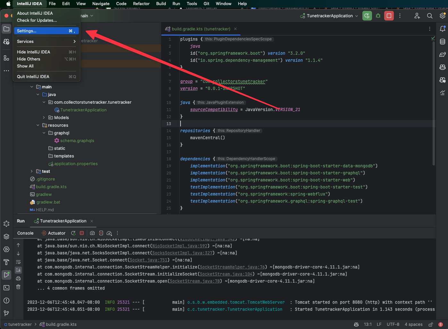Open the IDE settings gear icon
Screen dimensions: 448x329
443,16
